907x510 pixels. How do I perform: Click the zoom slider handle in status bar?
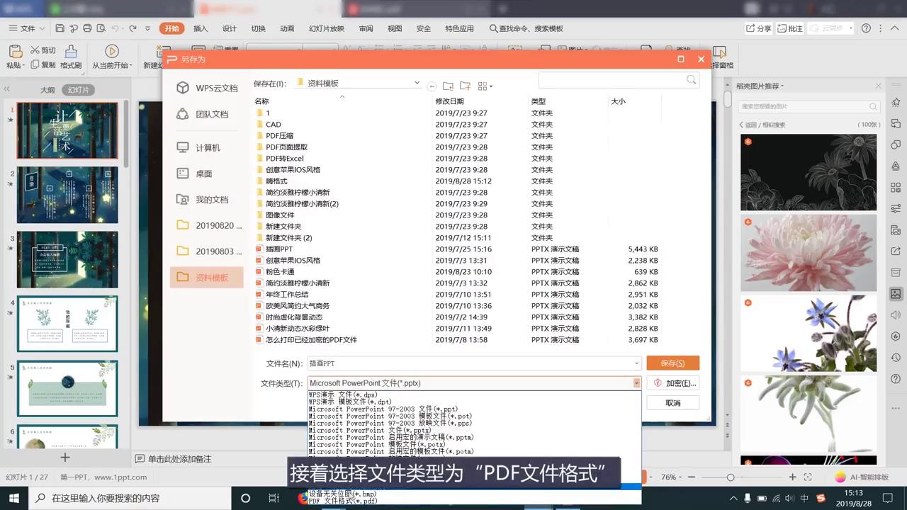(731, 477)
